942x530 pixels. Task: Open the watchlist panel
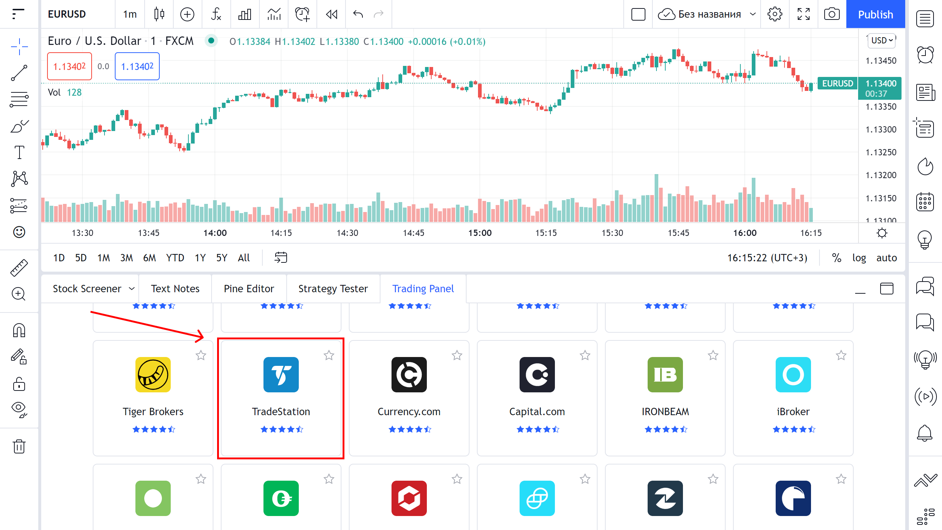pyautogui.click(x=925, y=18)
